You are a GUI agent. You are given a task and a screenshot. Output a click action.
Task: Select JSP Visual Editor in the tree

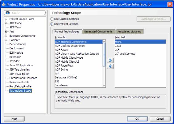[x=19, y=74]
